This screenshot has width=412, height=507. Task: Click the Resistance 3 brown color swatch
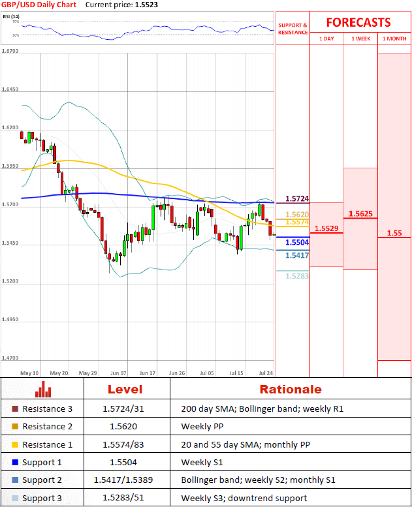click(15, 408)
